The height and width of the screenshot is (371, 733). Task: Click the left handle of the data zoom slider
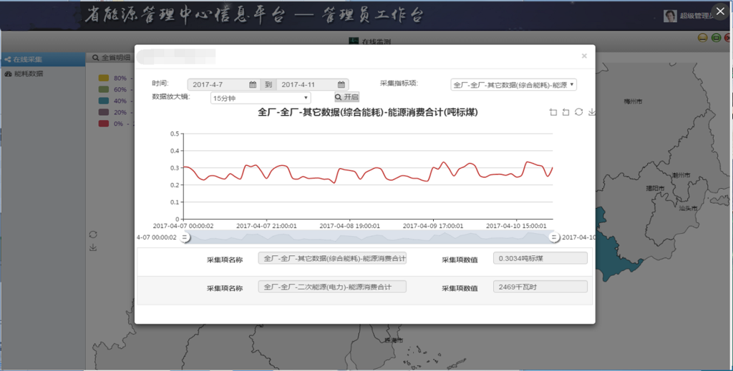[185, 237]
